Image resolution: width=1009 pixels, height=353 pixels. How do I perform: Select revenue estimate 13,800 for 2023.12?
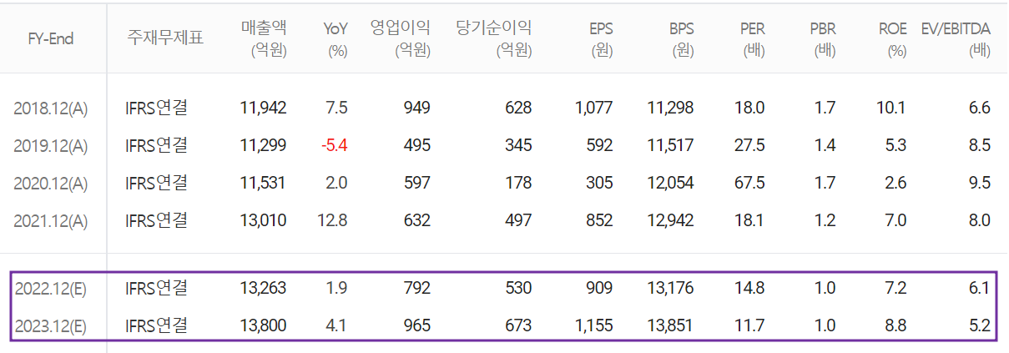pyautogui.click(x=263, y=325)
